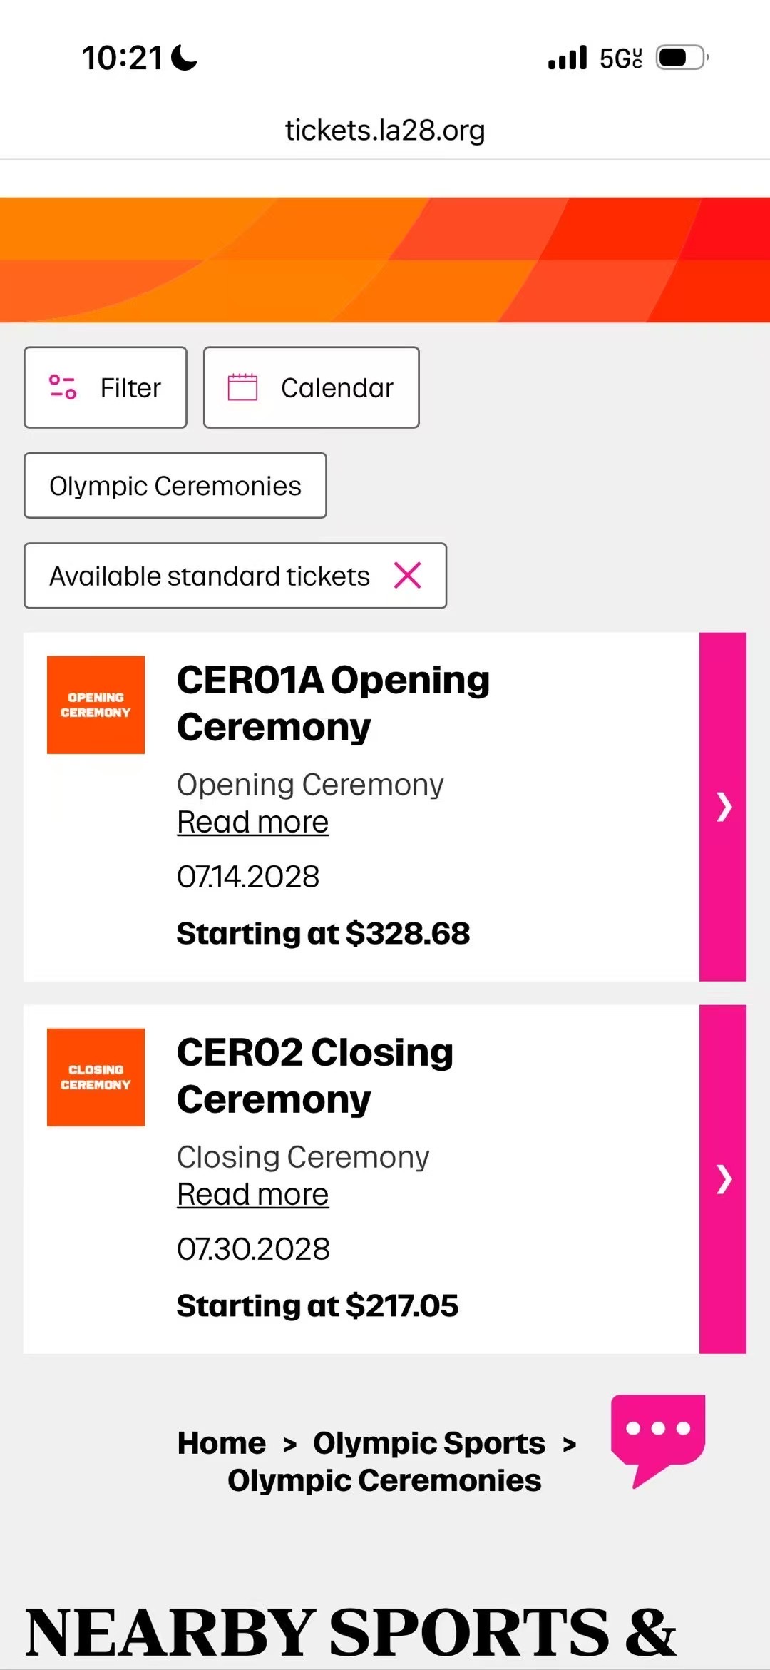Go to Home in the breadcrumb
Image resolution: width=770 pixels, height=1670 pixels.
point(222,1443)
